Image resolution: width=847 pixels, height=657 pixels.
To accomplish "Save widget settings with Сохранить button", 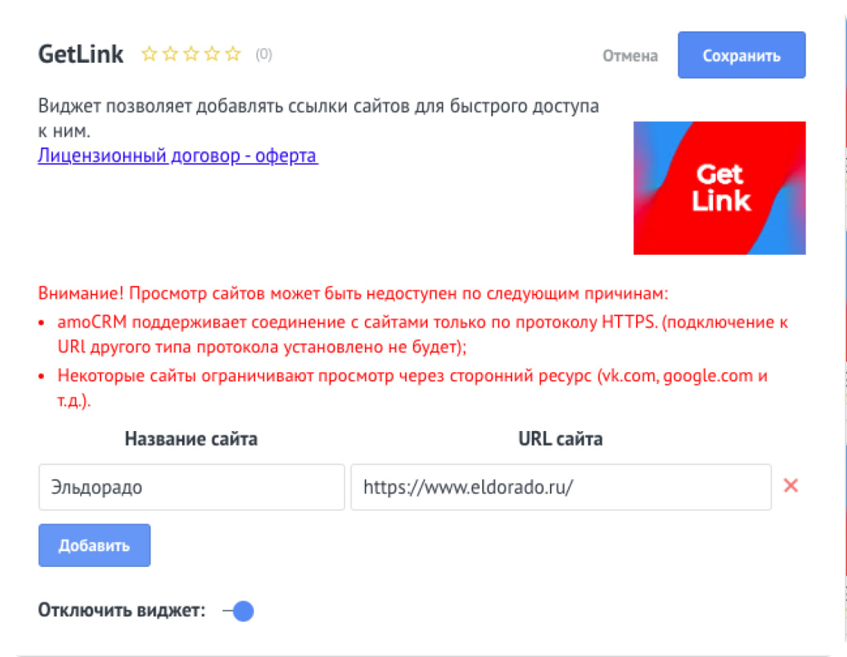I will [x=742, y=55].
